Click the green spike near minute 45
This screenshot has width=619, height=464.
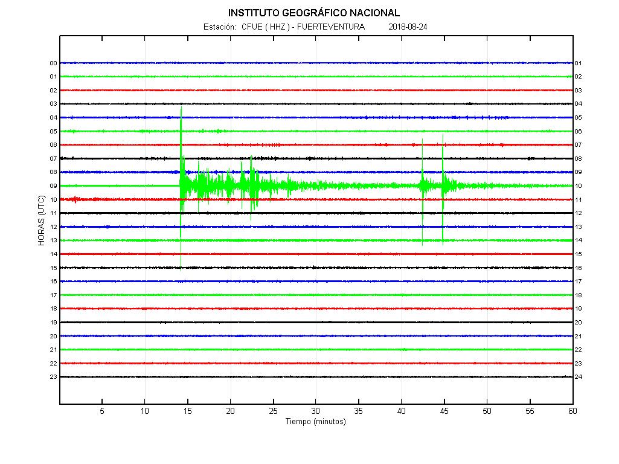click(x=443, y=189)
